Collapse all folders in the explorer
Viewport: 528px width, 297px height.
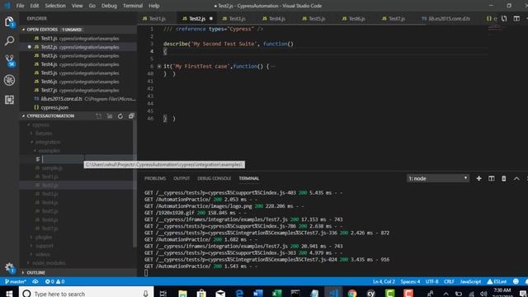131,116
